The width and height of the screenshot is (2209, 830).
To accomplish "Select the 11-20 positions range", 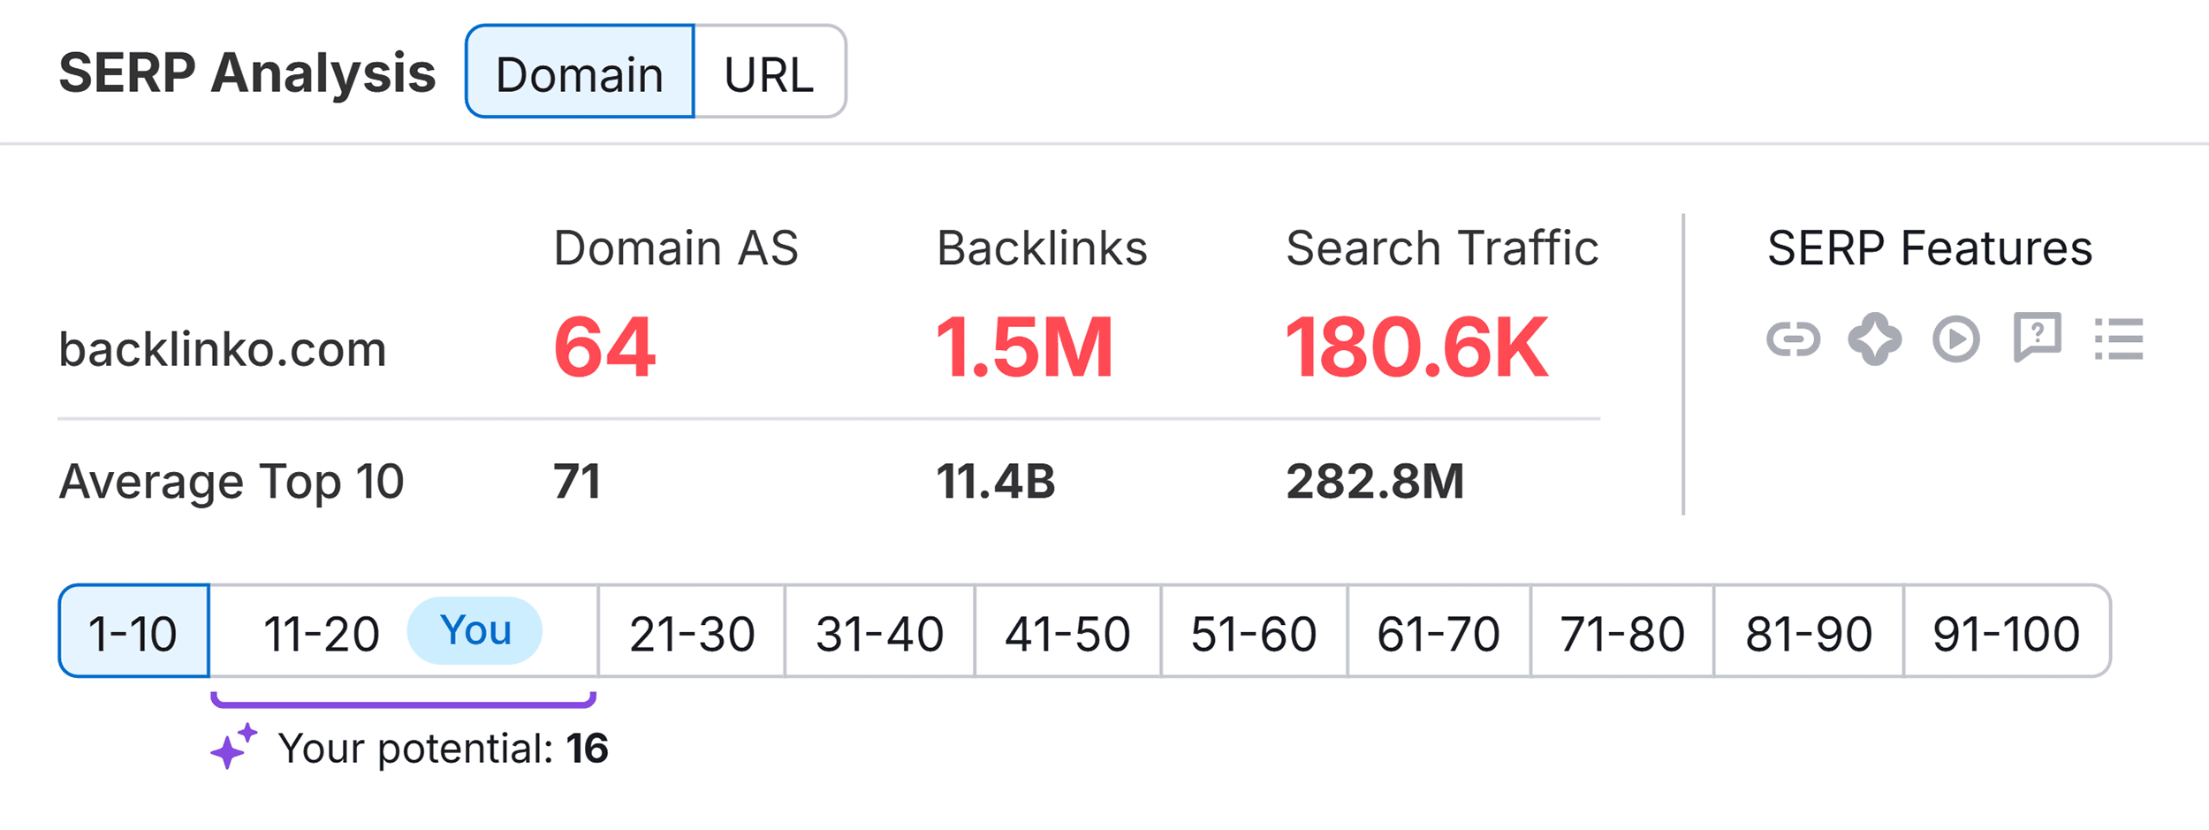I will click(x=404, y=631).
